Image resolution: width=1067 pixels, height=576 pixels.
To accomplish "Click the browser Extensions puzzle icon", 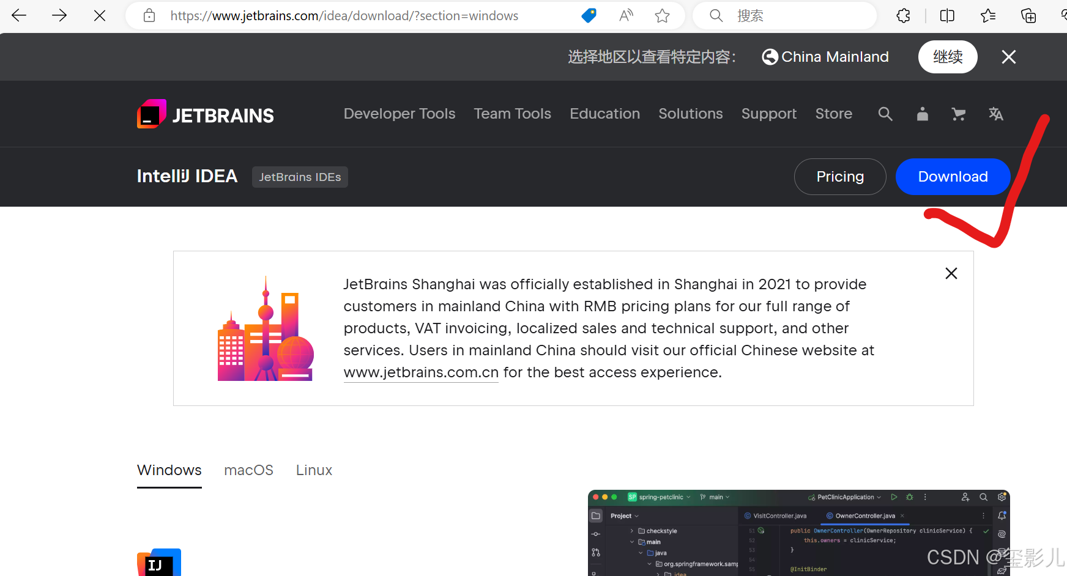I will [903, 15].
